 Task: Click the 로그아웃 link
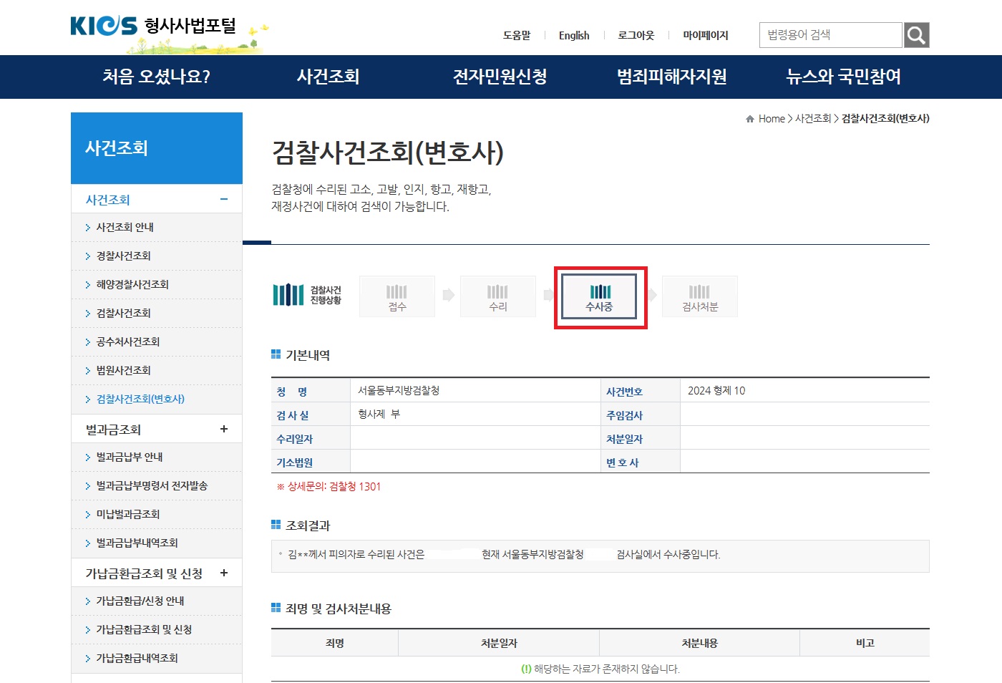pyautogui.click(x=636, y=35)
